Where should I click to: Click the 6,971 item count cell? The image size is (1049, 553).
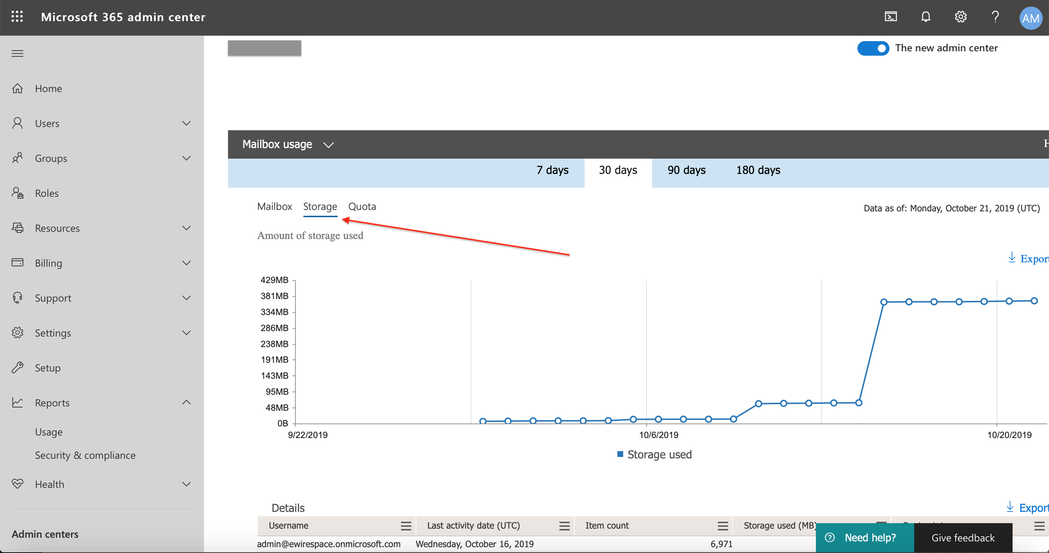point(721,544)
